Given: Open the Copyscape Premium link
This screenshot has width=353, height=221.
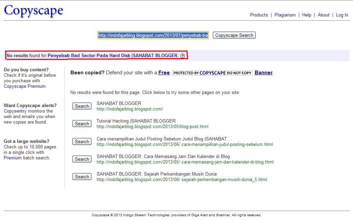Looking at the screenshot, I should click(x=24, y=86).
